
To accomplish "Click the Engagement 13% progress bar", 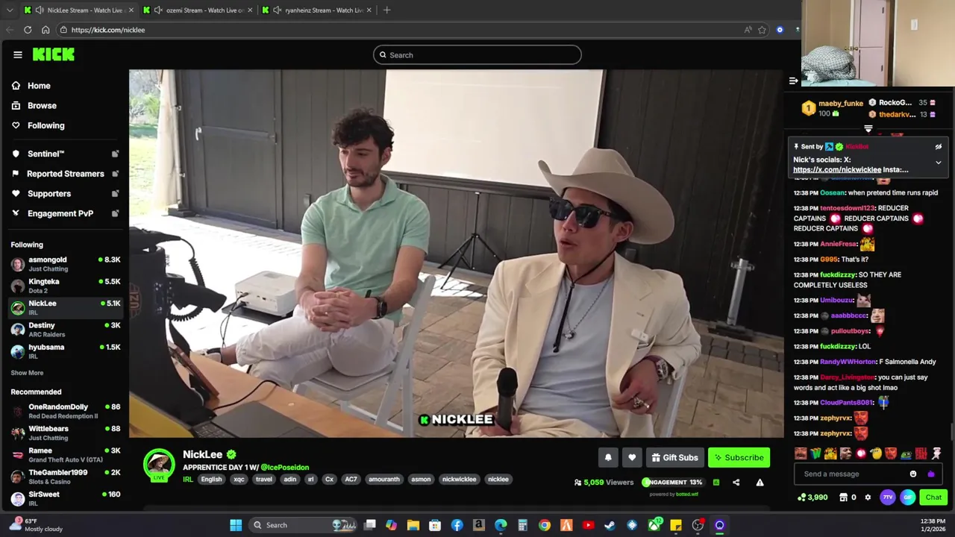I will tap(672, 483).
